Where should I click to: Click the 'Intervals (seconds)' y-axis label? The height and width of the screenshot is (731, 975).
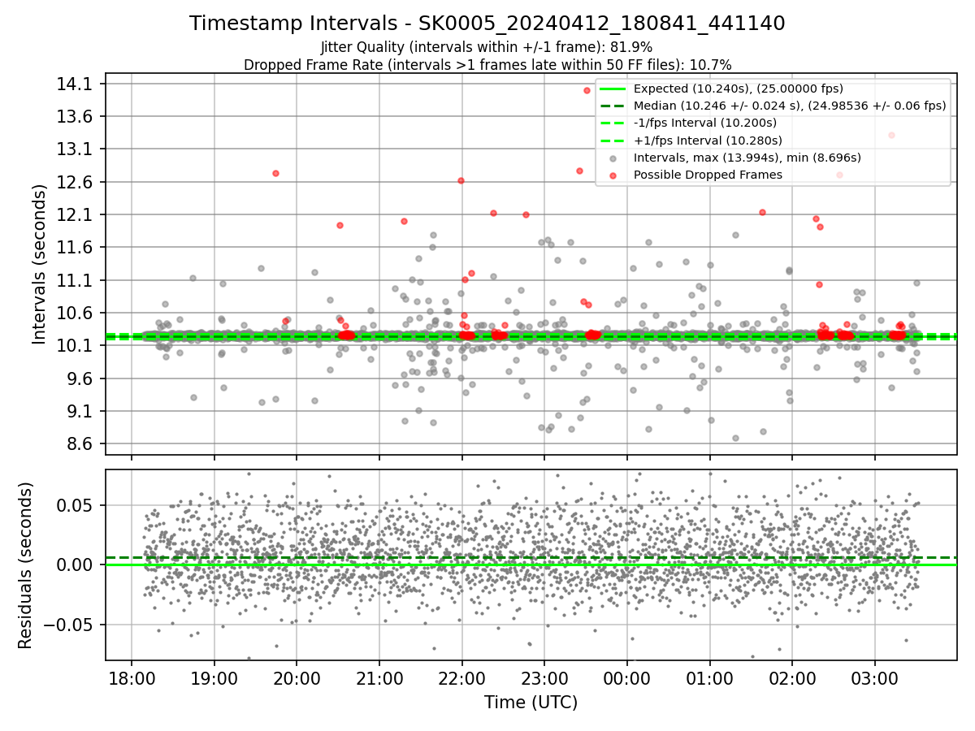pos(41,263)
